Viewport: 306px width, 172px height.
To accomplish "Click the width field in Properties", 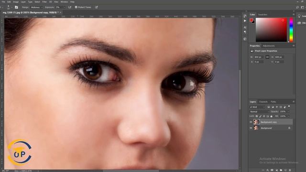I will tap(259, 57).
